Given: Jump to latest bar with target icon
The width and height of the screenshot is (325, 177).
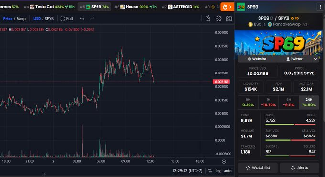Looking at the screenshot, I should [x=224, y=161].
